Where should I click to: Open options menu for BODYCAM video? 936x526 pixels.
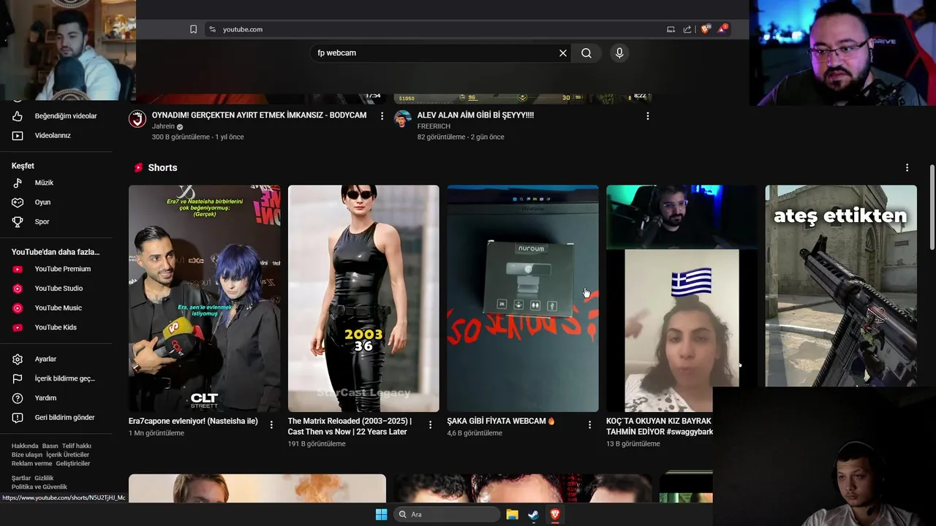click(x=382, y=116)
